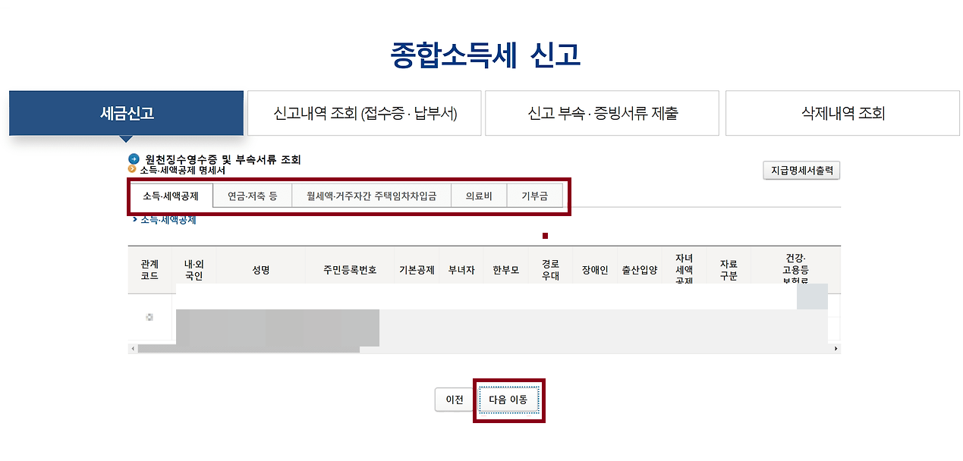Select the 의료비 tab
This screenshot has width=963, height=461.
coord(479,195)
